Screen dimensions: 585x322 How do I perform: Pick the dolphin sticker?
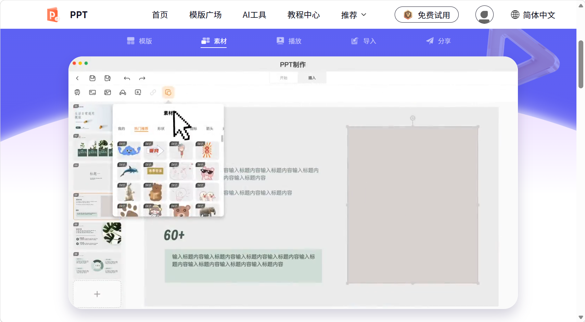[129, 171]
